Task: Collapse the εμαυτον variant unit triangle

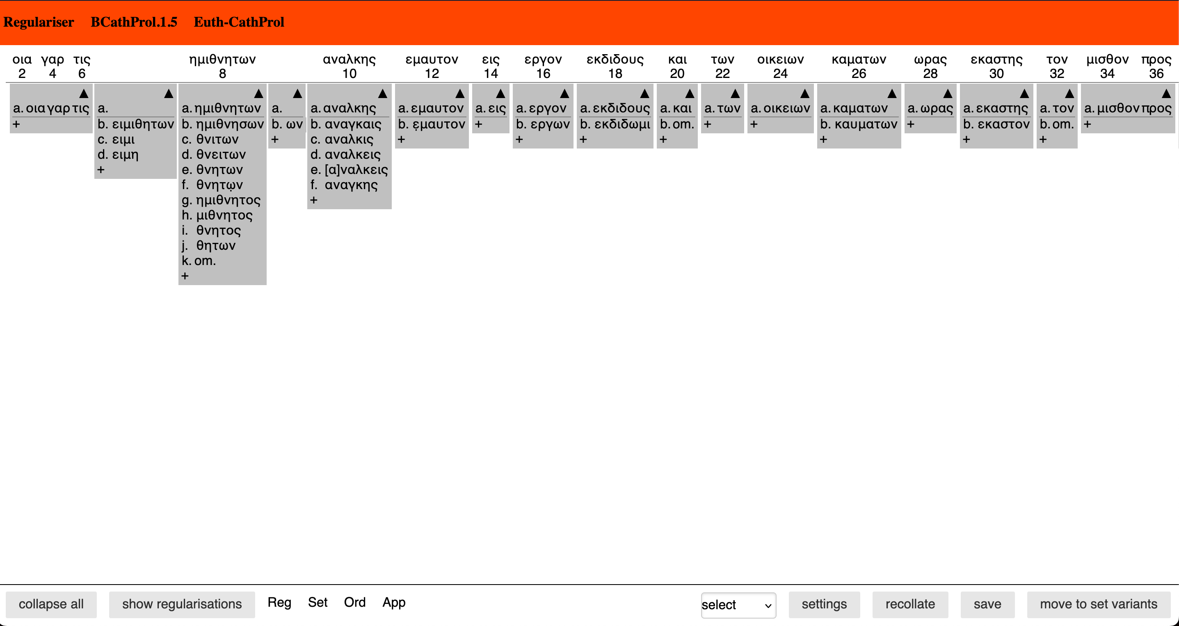Action: [460, 94]
